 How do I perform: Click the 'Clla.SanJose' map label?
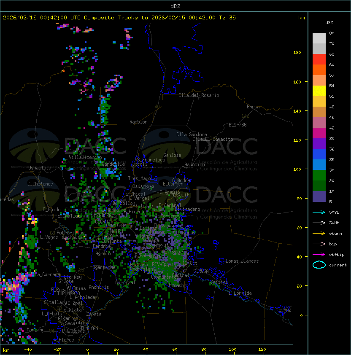point(192,134)
